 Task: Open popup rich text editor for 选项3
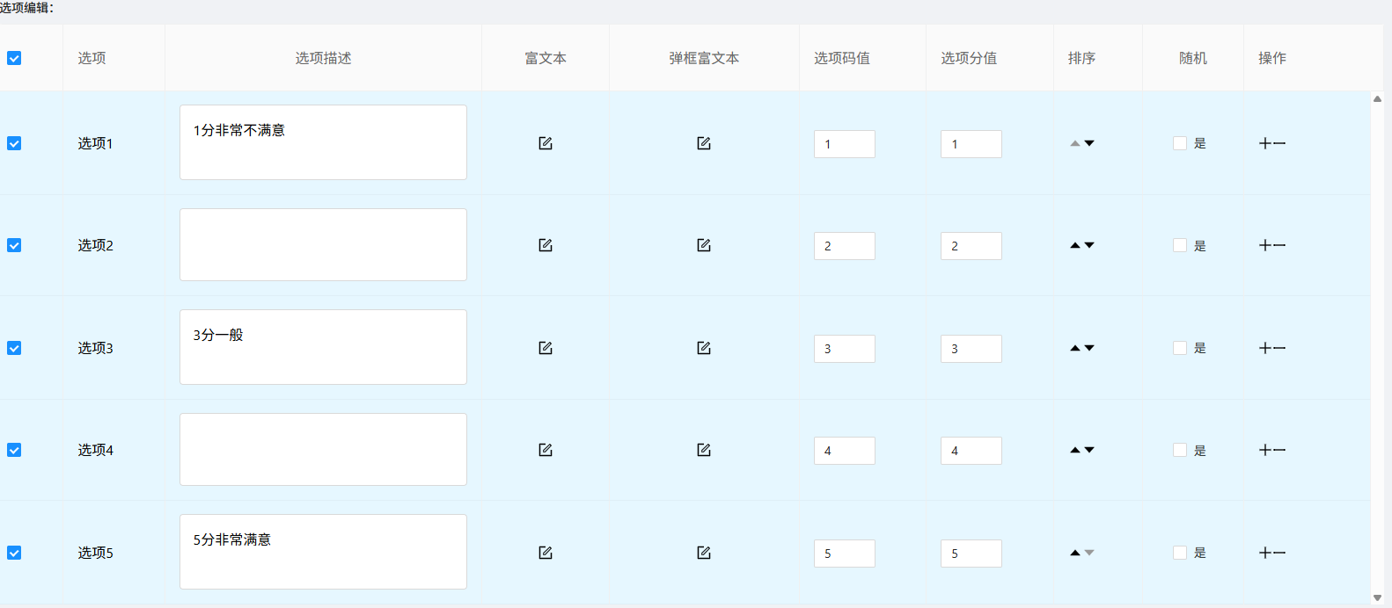click(x=704, y=348)
